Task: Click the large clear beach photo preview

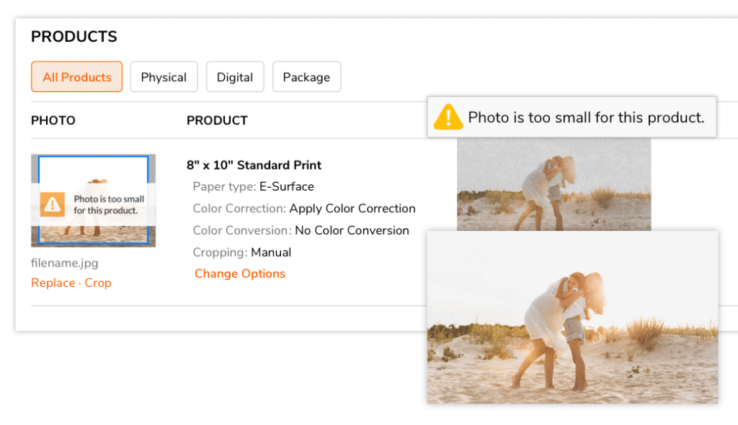Action: [x=572, y=316]
